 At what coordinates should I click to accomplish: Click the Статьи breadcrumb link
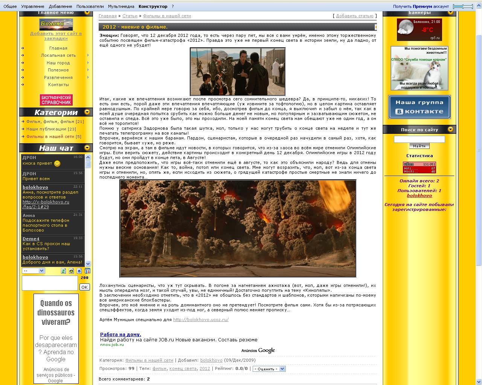point(130,16)
